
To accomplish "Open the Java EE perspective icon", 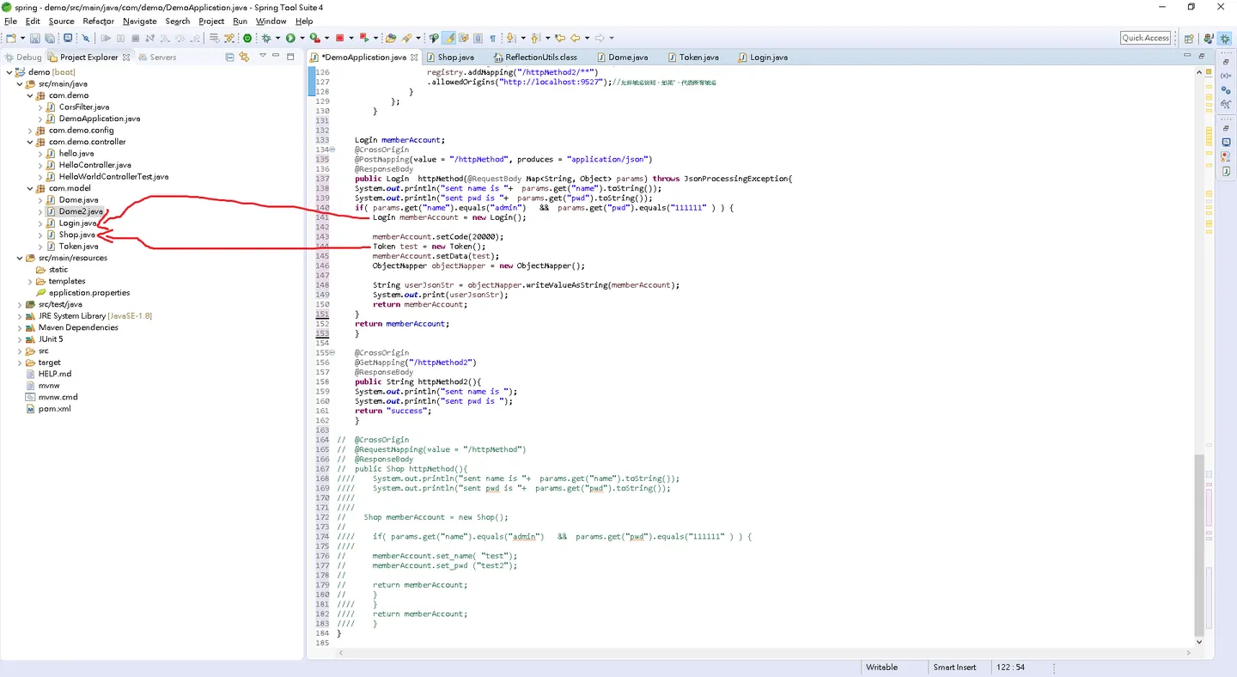I will point(1208,38).
